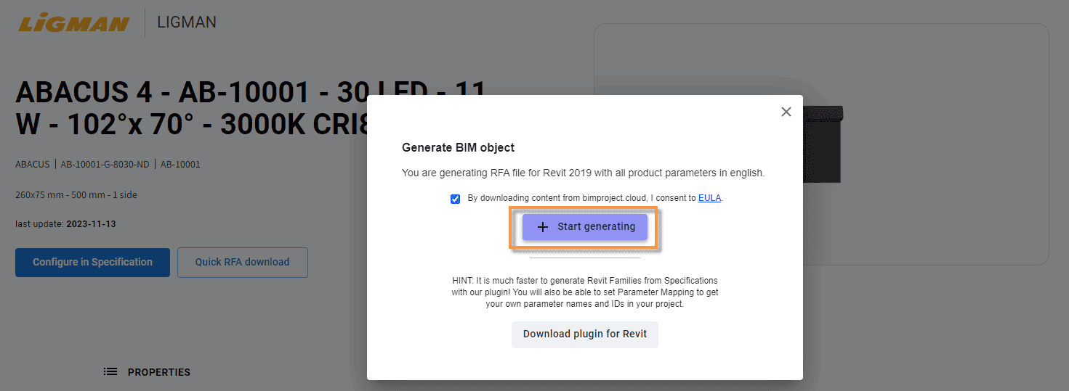The width and height of the screenshot is (1069, 391).
Task: Select Quick RFA download
Action: coord(242,263)
